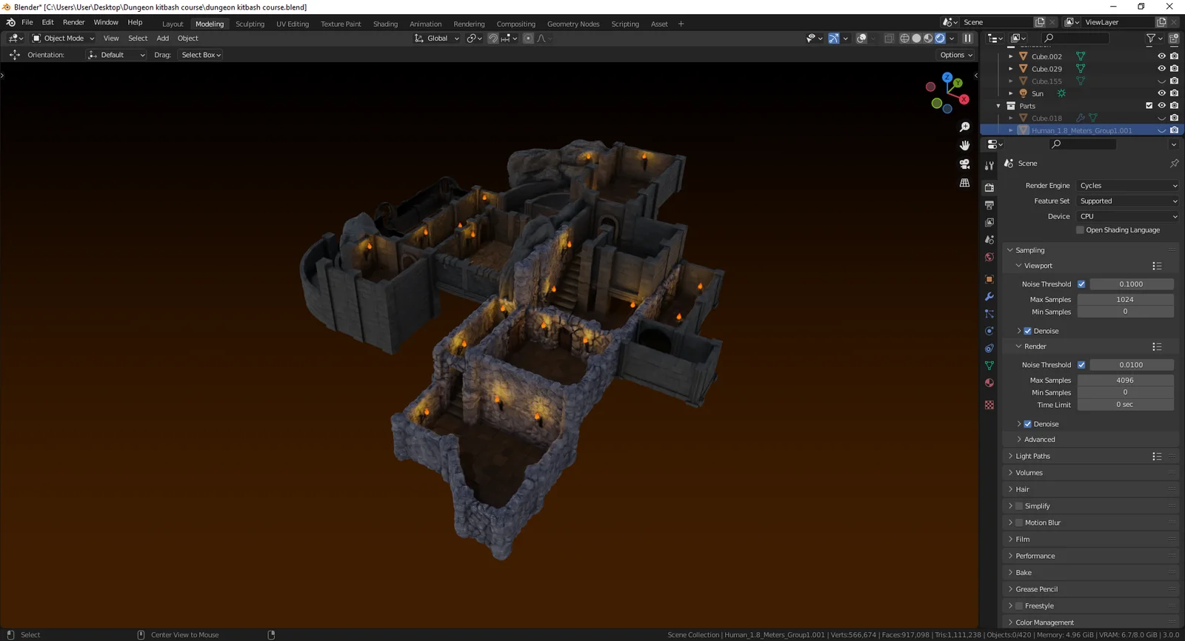Open Device dropdown
The height and width of the screenshot is (641, 1185).
pyautogui.click(x=1128, y=217)
